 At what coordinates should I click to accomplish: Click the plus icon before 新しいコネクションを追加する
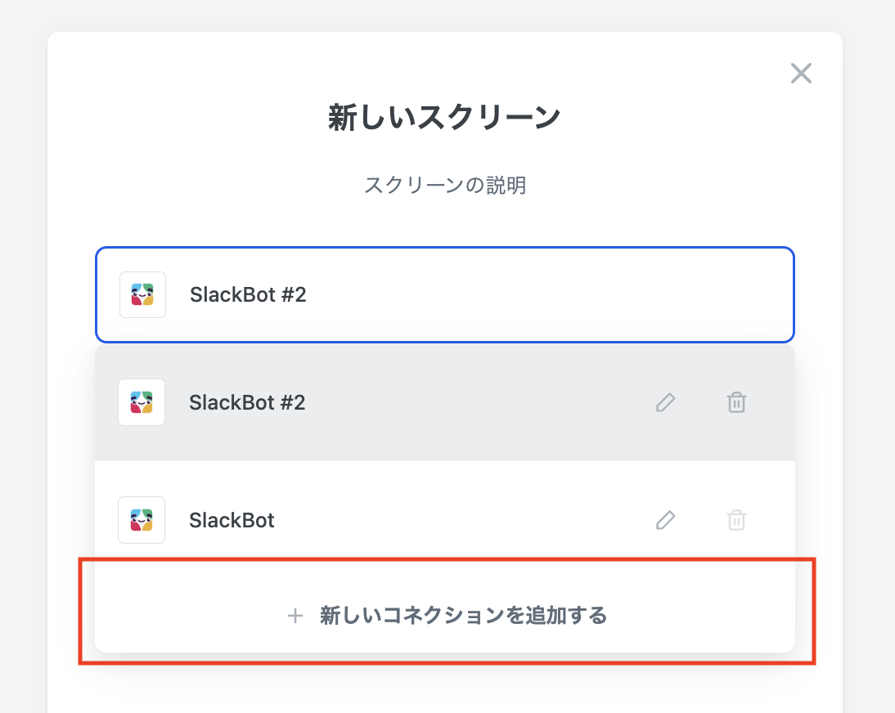click(295, 617)
